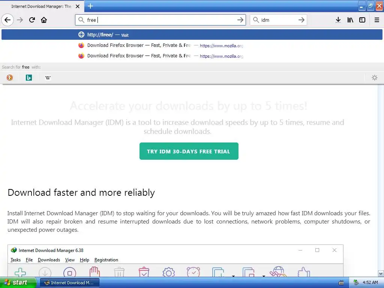Search with the Bing engine icon
The width and height of the screenshot is (384, 288).
pyautogui.click(x=28, y=78)
